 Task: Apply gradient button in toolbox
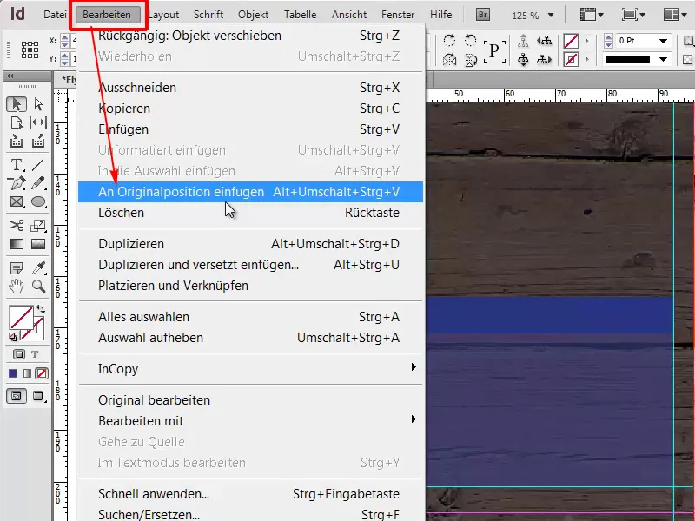coord(28,373)
